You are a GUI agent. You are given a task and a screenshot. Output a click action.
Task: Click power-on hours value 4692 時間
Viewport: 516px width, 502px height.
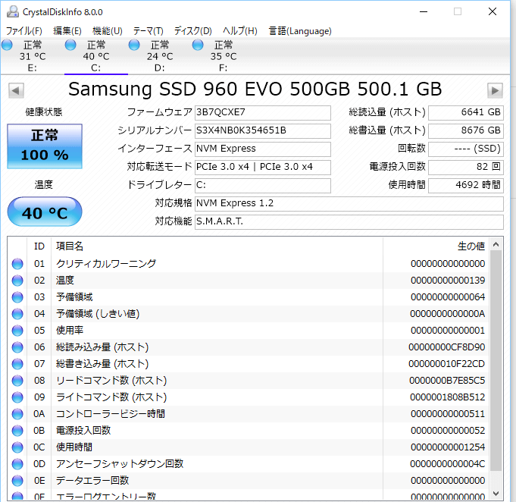click(466, 185)
